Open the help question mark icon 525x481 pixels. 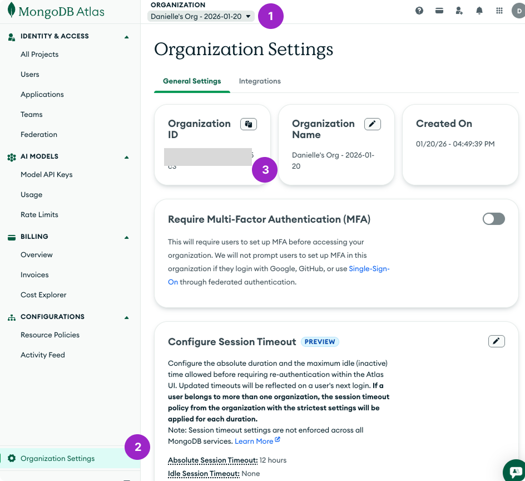tap(419, 11)
